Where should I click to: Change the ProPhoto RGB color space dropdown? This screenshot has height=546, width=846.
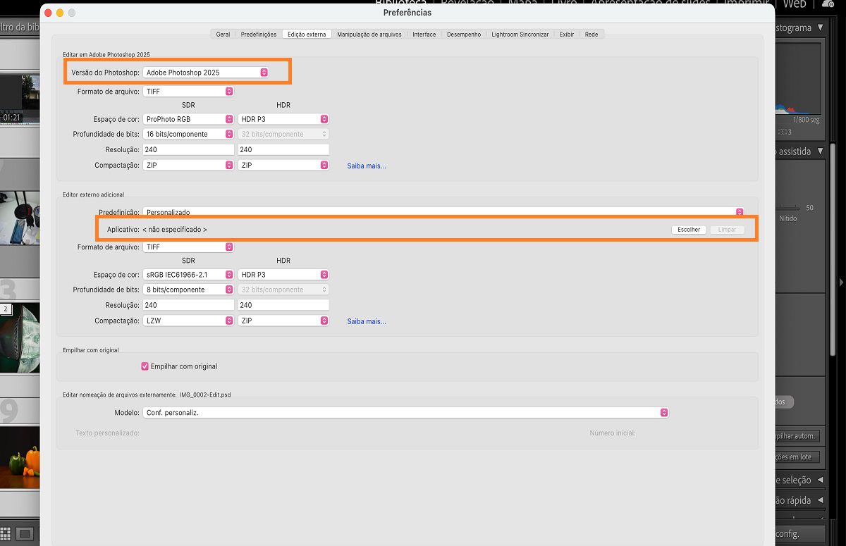188,119
